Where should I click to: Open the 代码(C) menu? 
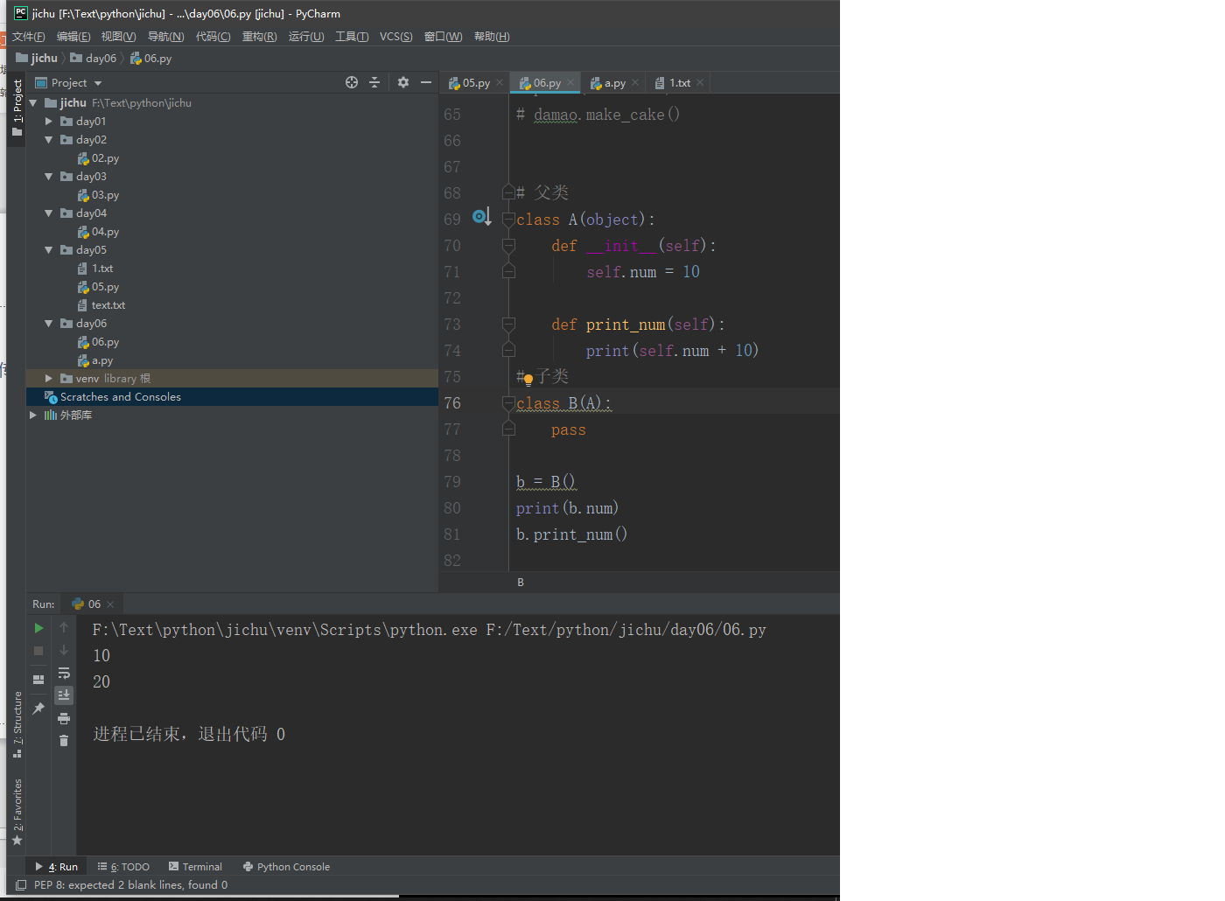[x=213, y=37]
